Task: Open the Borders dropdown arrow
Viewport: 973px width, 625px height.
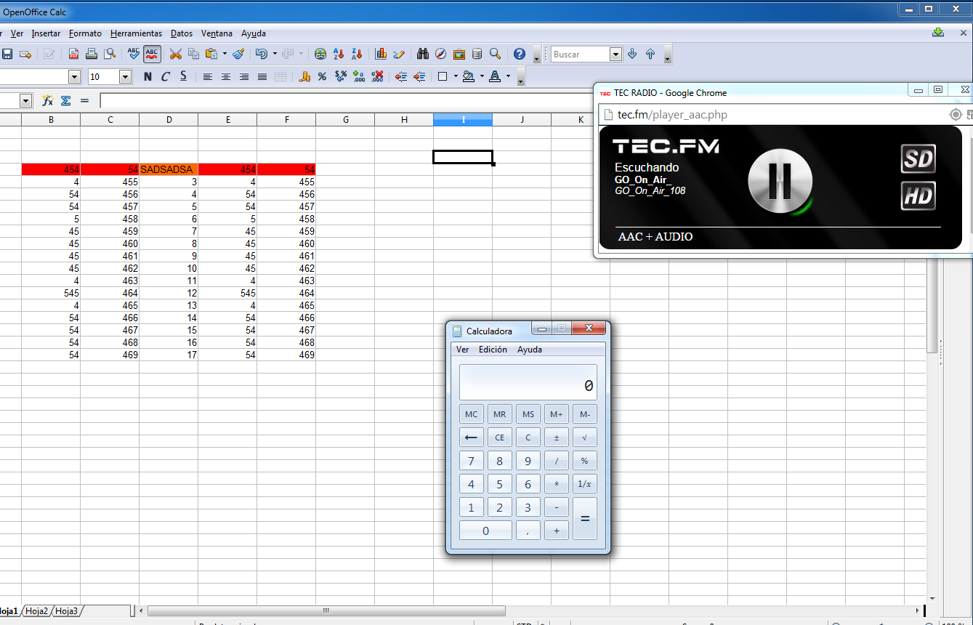Action: point(456,76)
